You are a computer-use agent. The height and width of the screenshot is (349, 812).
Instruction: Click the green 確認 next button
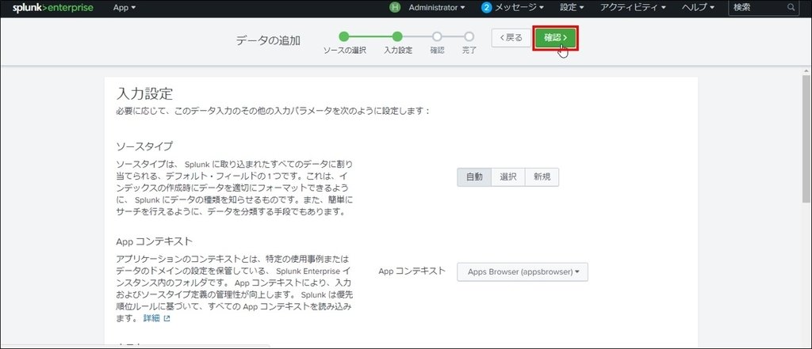555,37
